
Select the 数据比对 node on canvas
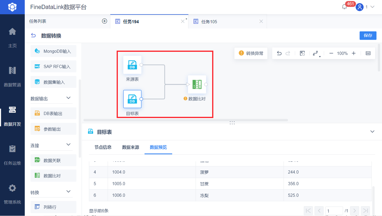click(197, 84)
